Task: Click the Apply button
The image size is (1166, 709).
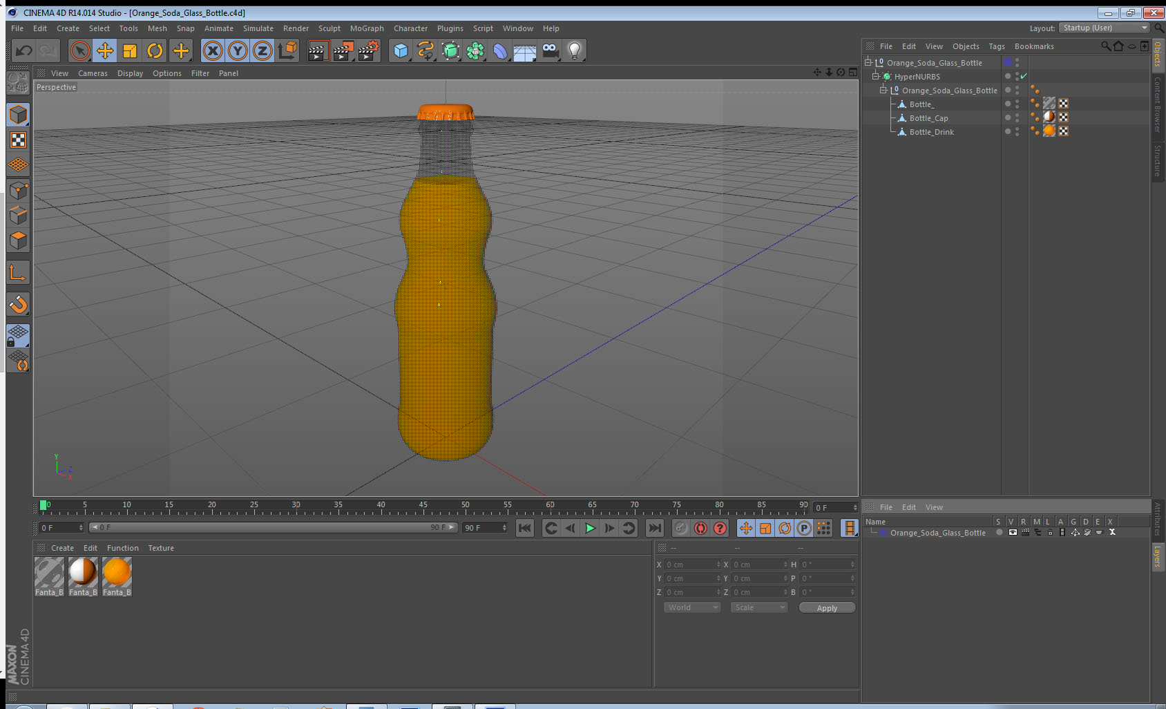Action: [827, 608]
